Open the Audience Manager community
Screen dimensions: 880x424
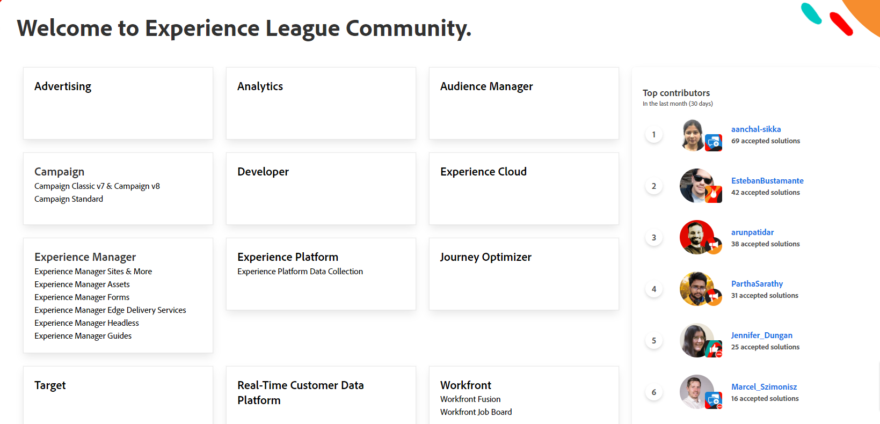(x=524, y=103)
